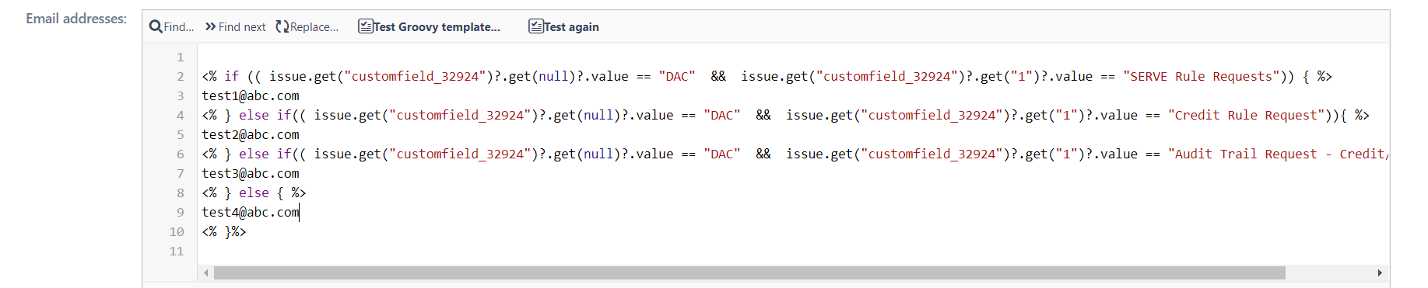Click the scrollbar left arrow
Viewport: 1428px width, 288px height.
(205, 272)
